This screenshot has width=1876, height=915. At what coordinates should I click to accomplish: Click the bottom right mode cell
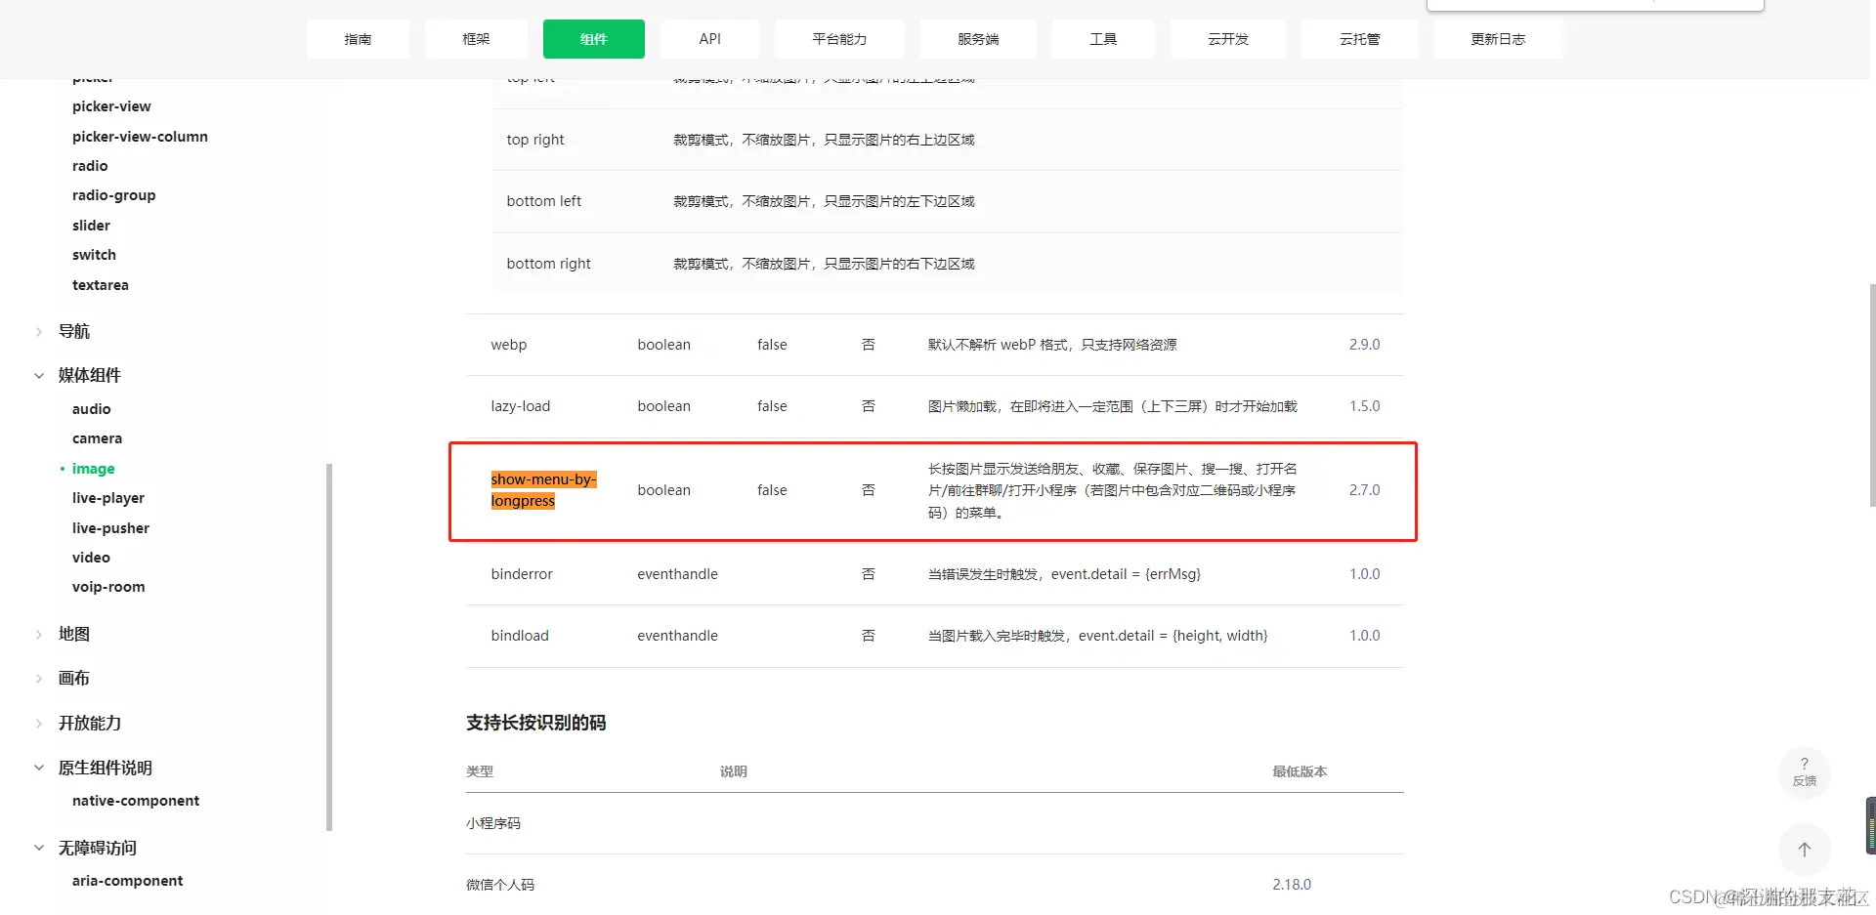(x=548, y=264)
